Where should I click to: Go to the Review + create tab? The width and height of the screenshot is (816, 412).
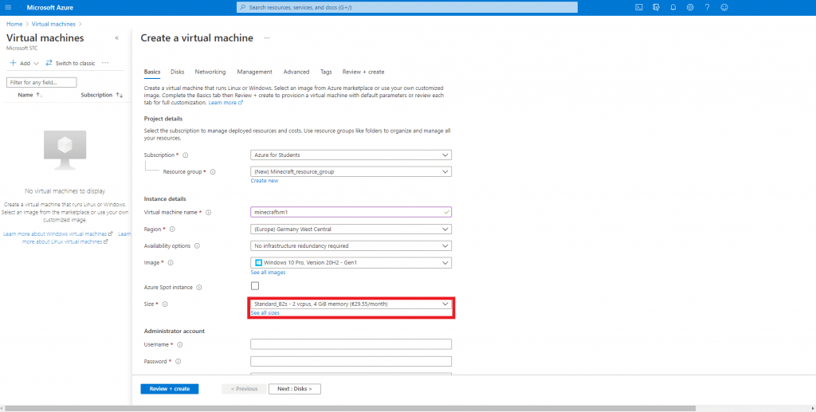[363, 72]
